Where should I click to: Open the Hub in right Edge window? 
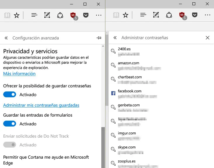(x=143, y=15)
